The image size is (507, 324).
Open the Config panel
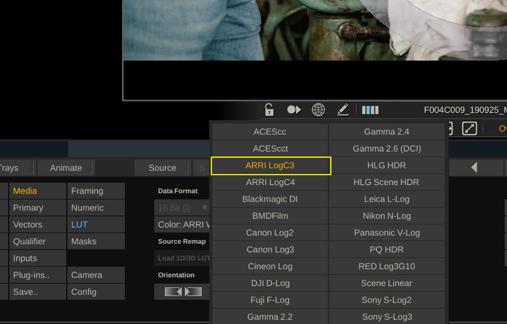[96, 292]
